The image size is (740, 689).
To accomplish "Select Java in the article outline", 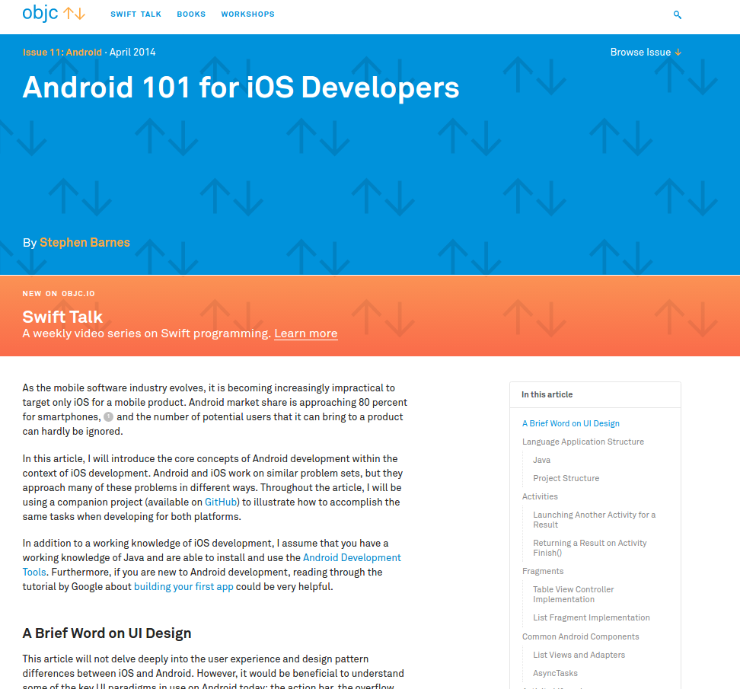I will pos(541,460).
